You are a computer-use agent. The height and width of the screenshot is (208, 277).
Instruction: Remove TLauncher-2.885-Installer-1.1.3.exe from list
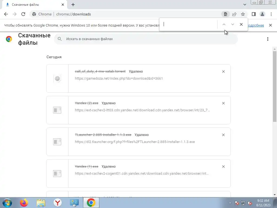click(x=223, y=135)
